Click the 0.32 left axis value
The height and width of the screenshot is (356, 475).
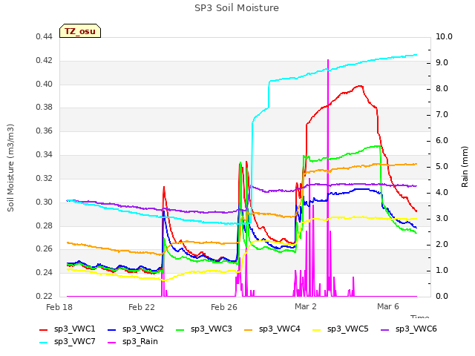pyautogui.click(x=45, y=178)
